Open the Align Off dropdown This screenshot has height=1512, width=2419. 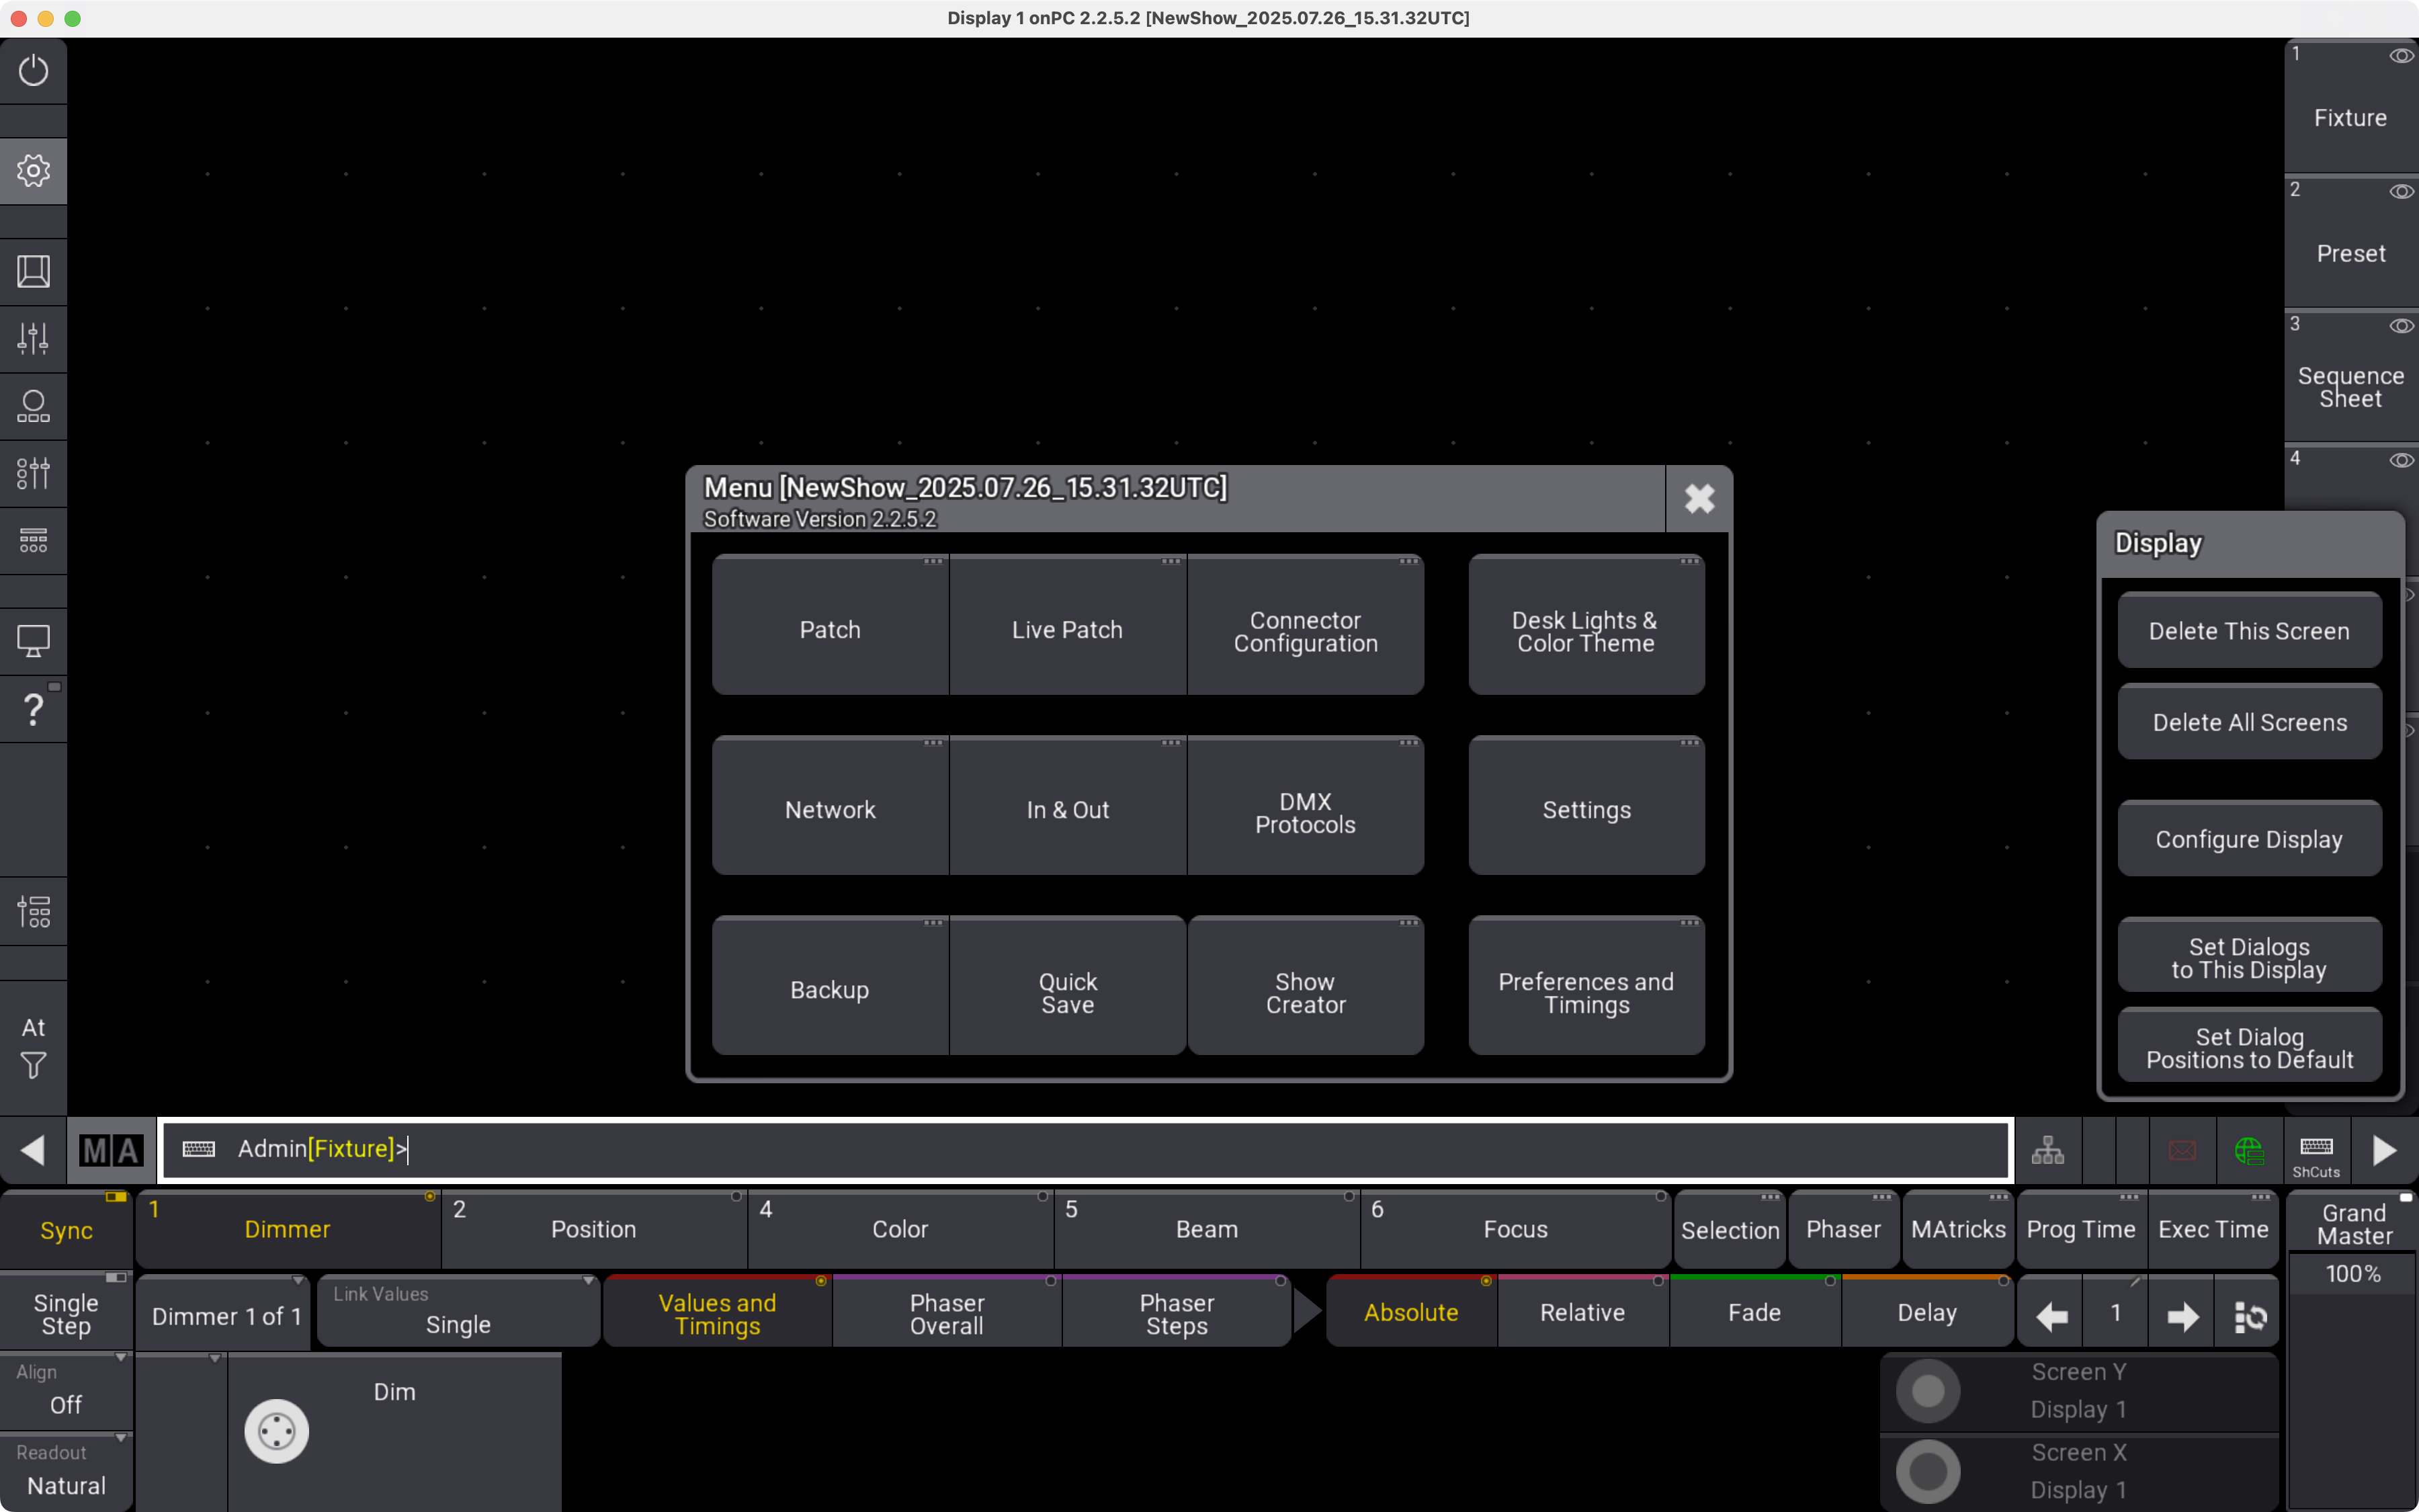point(66,1391)
